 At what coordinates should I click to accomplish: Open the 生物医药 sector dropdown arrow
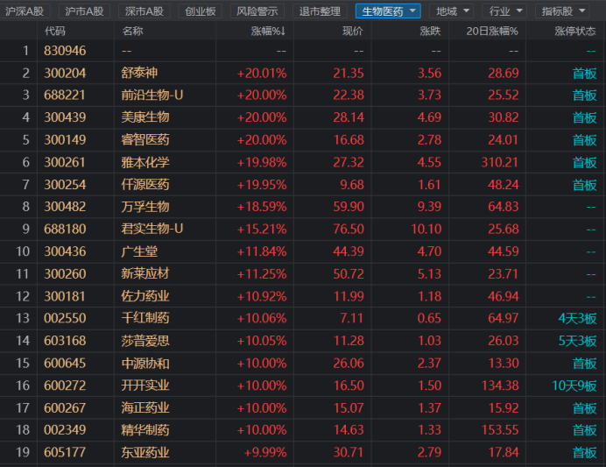tap(412, 11)
